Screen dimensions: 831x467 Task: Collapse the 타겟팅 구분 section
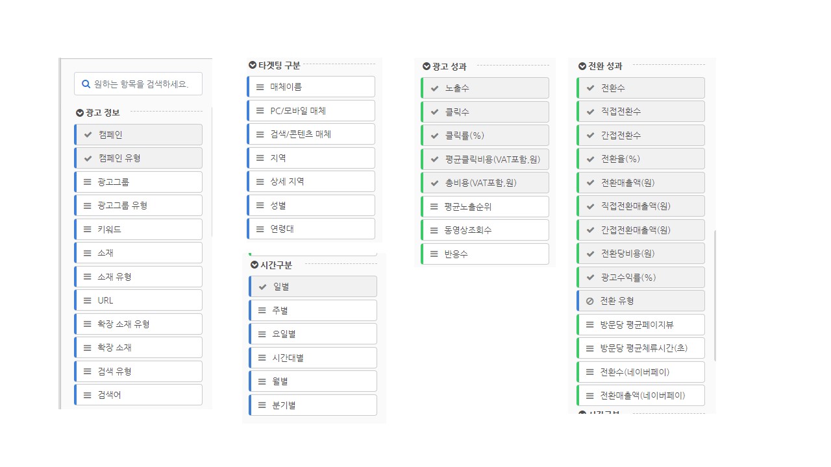(253, 65)
